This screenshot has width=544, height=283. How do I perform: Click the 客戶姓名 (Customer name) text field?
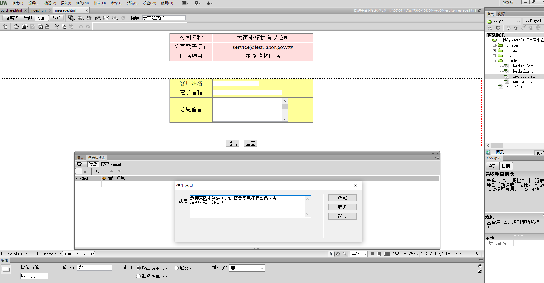coord(236,83)
